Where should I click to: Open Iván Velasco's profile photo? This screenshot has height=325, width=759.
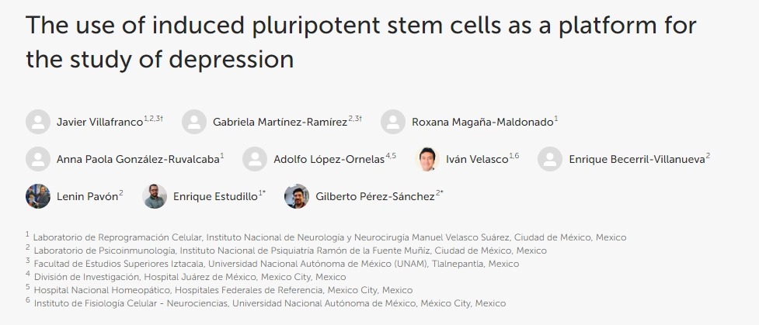429,159
